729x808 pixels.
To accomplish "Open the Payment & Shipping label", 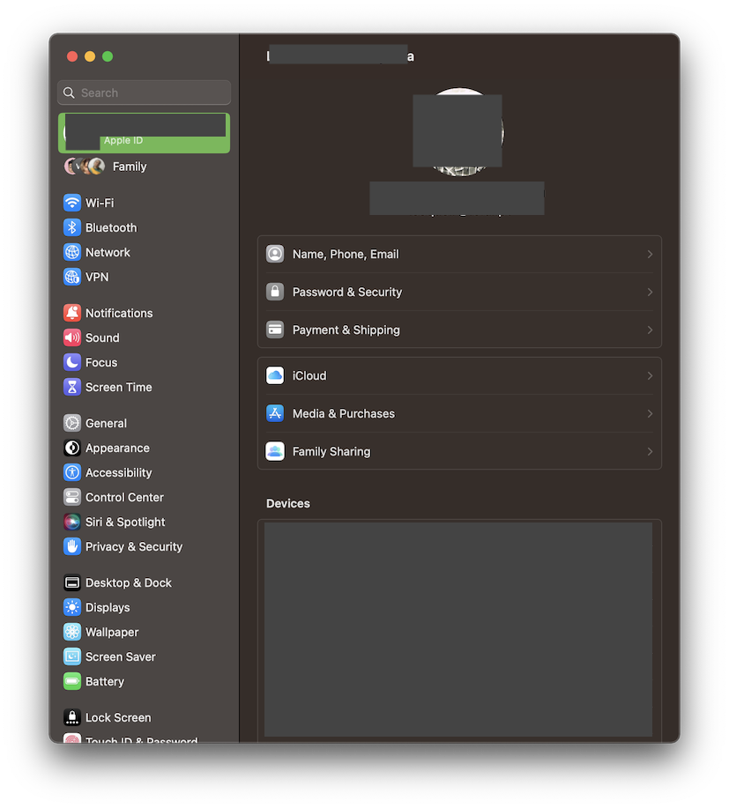I will [346, 330].
